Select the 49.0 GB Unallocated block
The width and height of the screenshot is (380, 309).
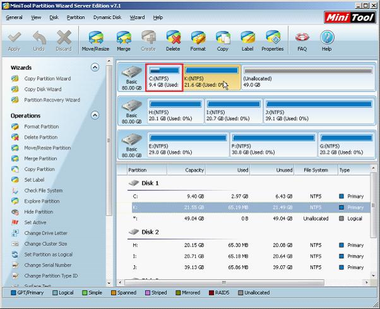pos(308,77)
